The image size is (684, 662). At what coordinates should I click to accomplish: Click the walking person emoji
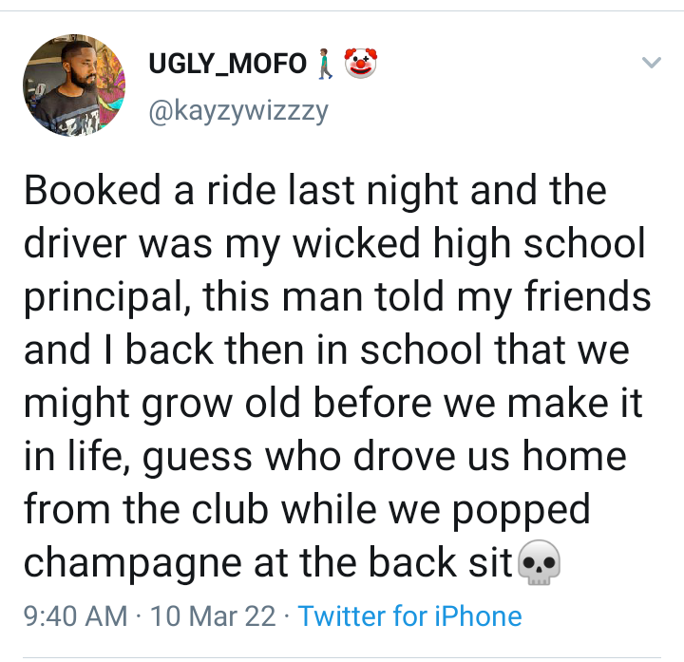[x=325, y=65]
